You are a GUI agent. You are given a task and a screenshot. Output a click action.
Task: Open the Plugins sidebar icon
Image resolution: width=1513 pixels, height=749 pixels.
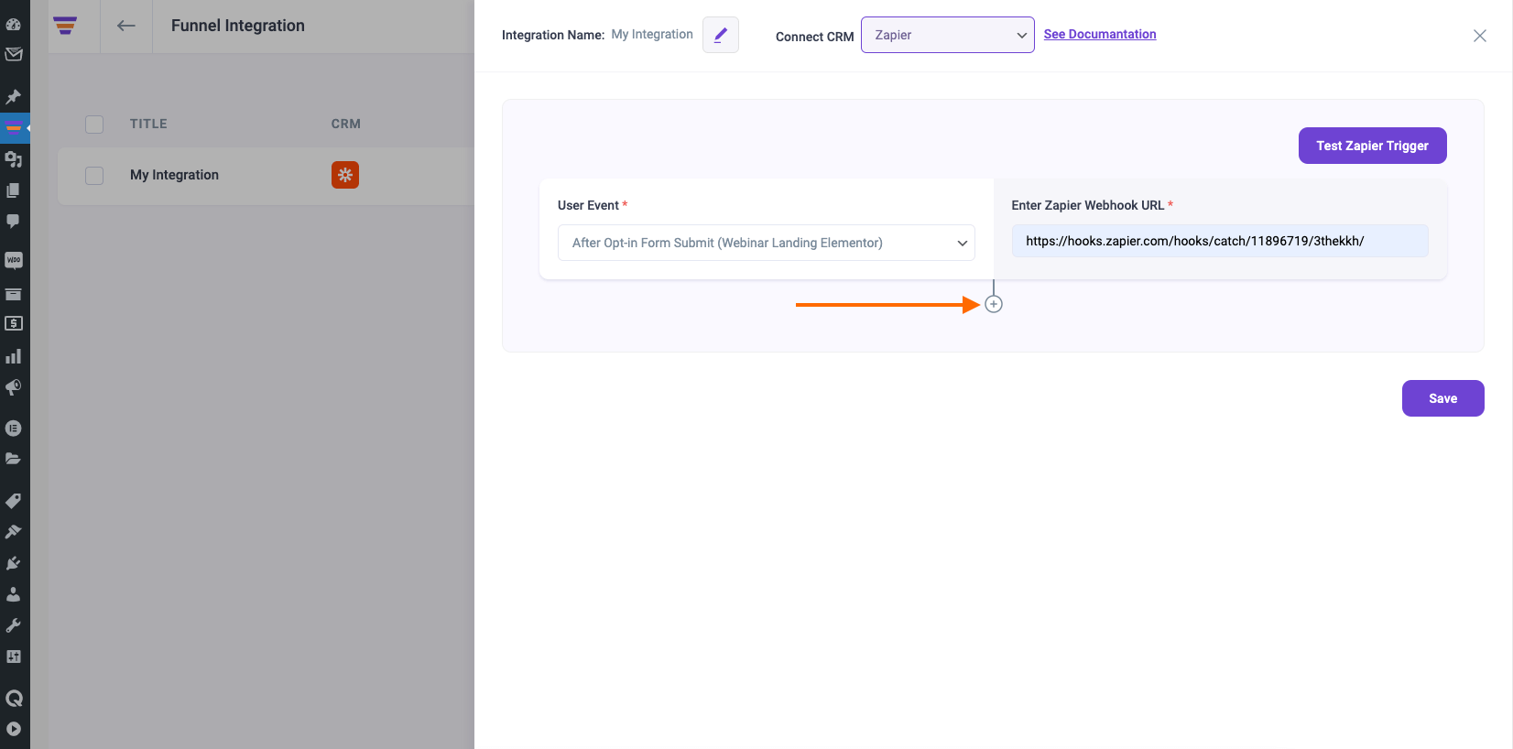(14, 563)
